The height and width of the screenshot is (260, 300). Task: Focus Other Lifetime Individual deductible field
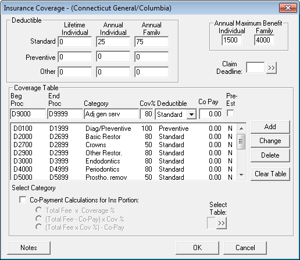pyautogui.click(x=75, y=72)
